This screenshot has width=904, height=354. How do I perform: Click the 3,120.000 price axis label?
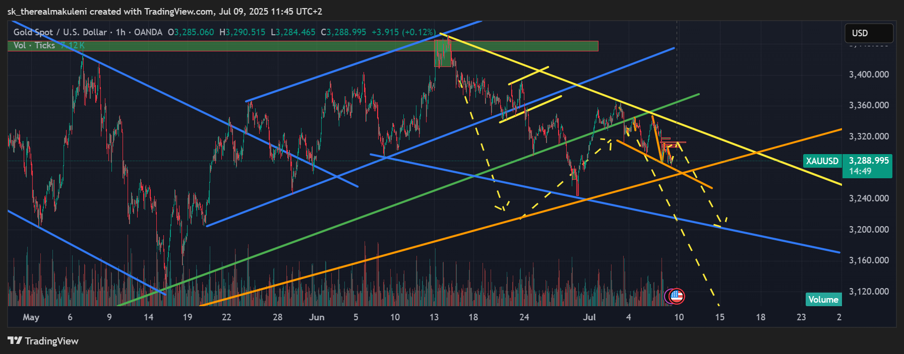(x=869, y=292)
